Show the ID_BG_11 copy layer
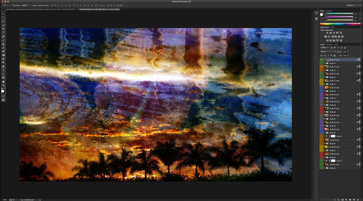The width and height of the screenshot is (363, 201). (322, 81)
